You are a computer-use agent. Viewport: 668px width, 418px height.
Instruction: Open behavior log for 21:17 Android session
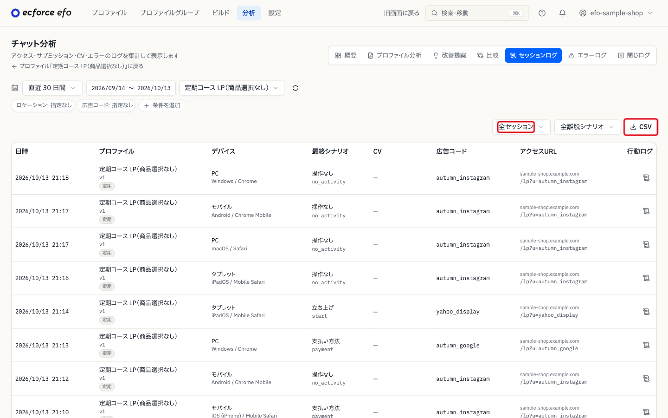(x=646, y=211)
